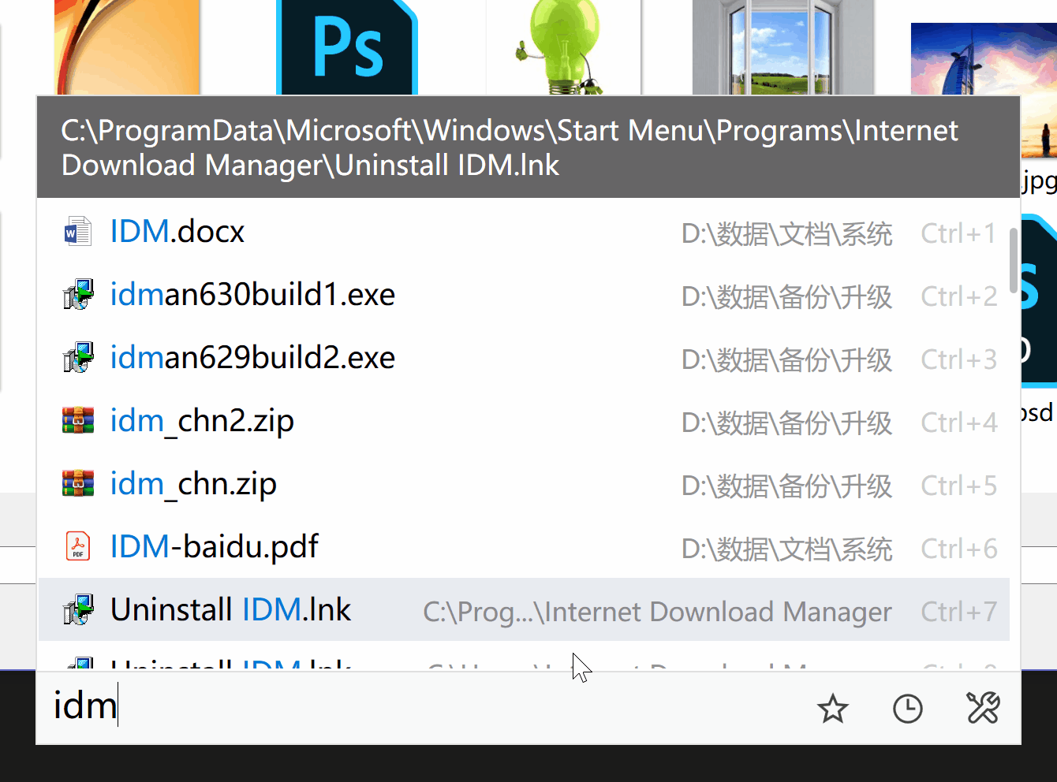Click the full path tooltip header
The height and width of the screenshot is (782, 1057).
[x=528, y=147]
